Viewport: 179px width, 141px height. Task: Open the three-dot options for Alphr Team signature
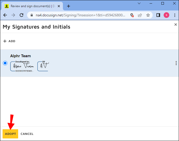(x=176, y=63)
